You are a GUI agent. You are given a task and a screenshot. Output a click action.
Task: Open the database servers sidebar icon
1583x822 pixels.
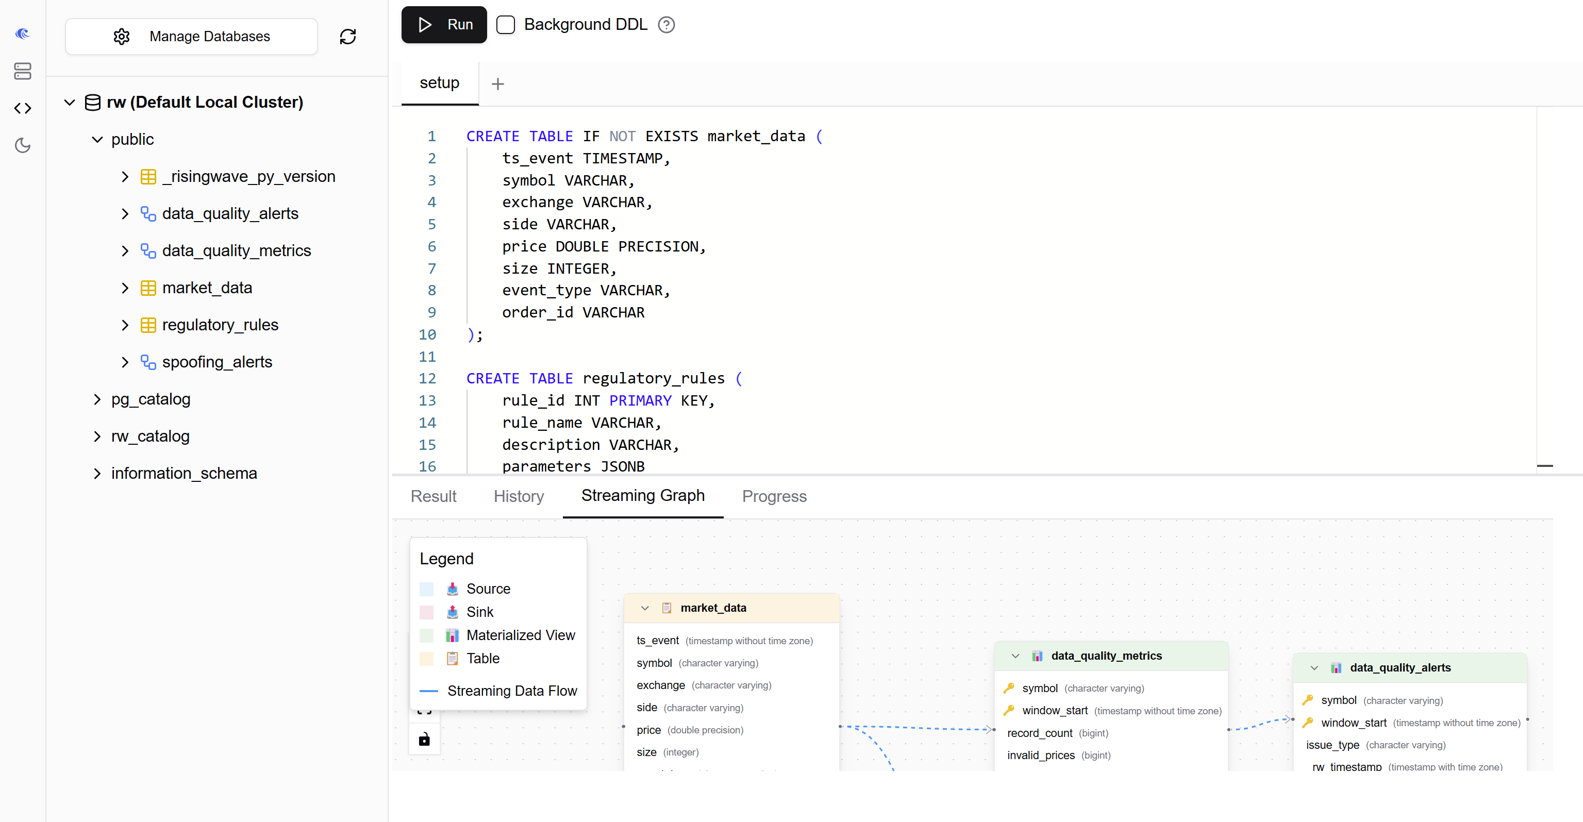click(x=23, y=71)
